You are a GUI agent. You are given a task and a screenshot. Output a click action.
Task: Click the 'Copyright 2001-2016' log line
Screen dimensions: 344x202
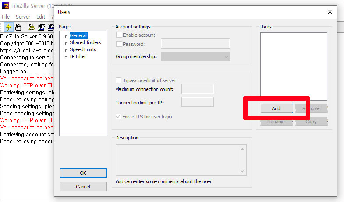(27, 44)
